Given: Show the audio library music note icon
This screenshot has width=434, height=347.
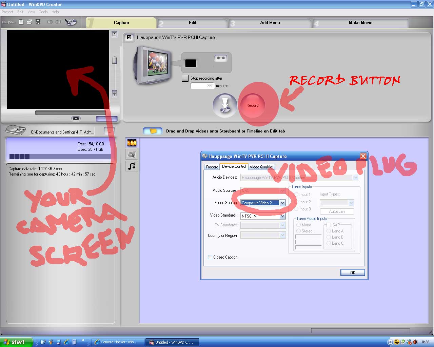Looking at the screenshot, I should click(x=132, y=166).
